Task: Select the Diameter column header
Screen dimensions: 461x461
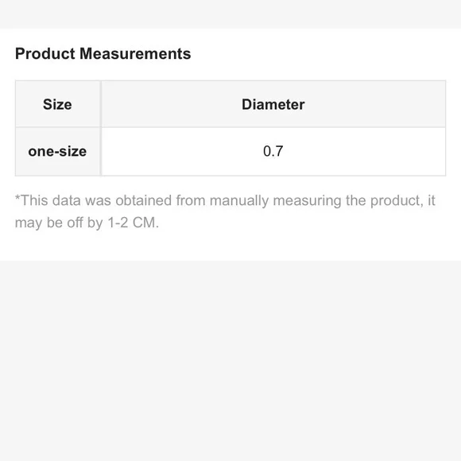Action: pyautogui.click(x=273, y=104)
